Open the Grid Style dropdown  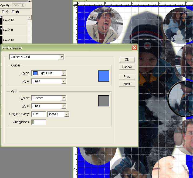pyautogui.click(x=49, y=106)
